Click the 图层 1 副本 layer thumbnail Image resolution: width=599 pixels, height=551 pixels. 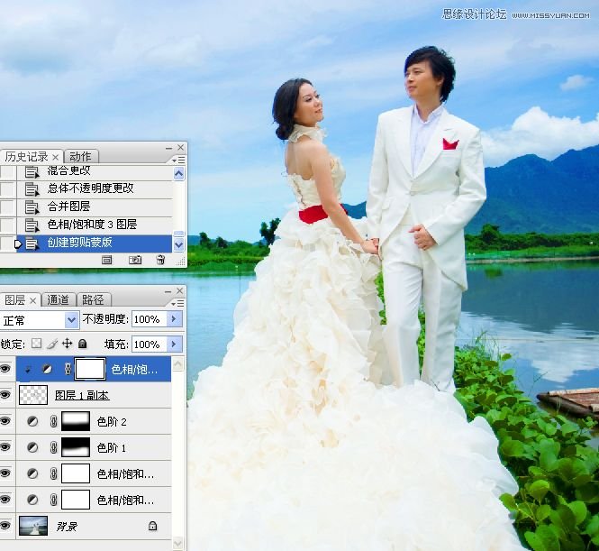tap(33, 395)
